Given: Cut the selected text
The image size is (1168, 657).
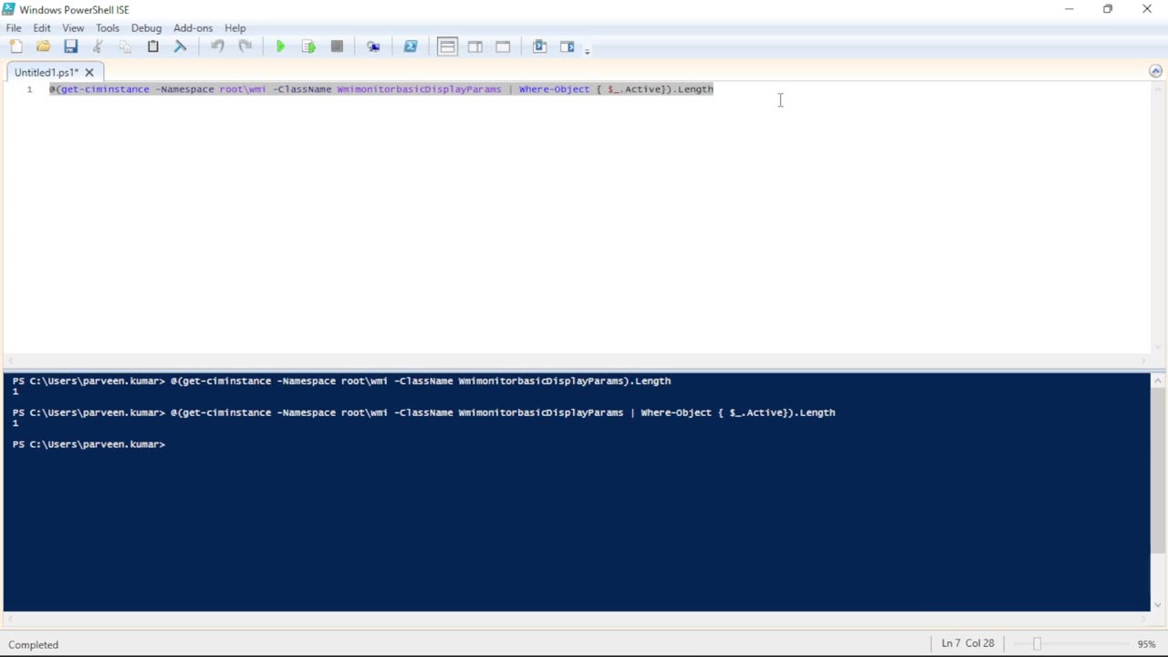Looking at the screenshot, I should point(98,47).
